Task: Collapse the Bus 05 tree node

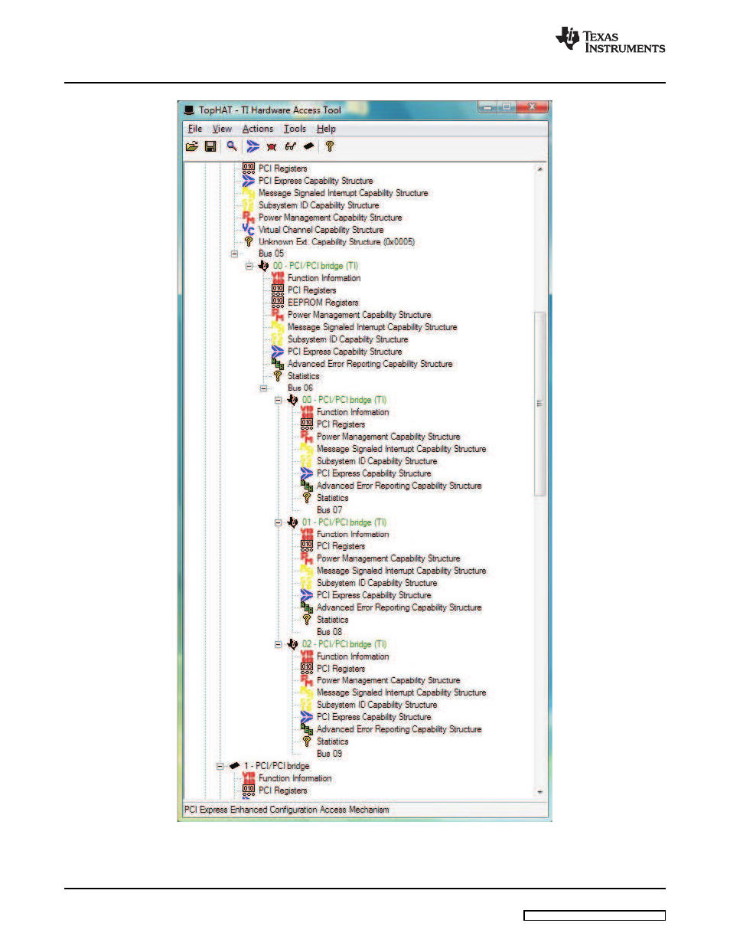Action: (x=235, y=254)
